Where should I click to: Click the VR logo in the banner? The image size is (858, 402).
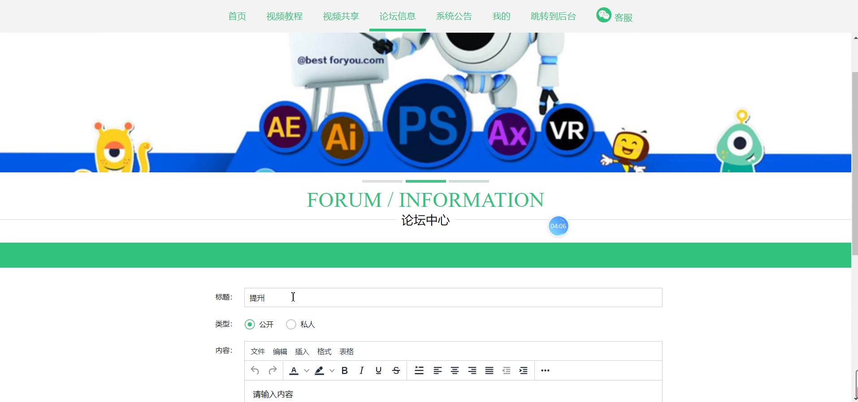coord(568,129)
